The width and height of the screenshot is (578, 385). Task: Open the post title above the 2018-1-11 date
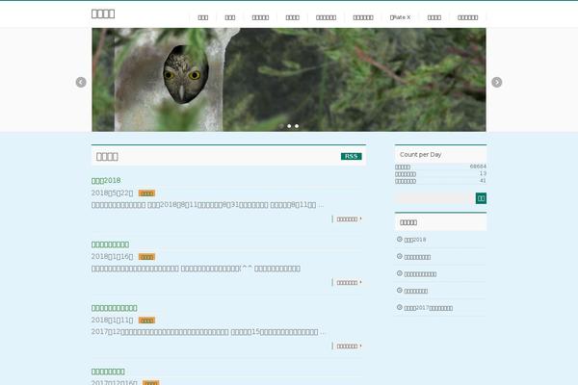point(114,308)
